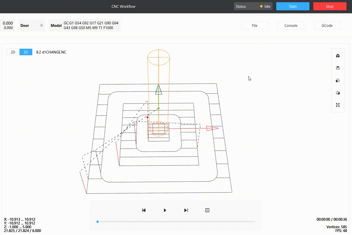The image size is (352, 235).
Task: Switch to isometric cube view
Action: [x=338, y=56]
